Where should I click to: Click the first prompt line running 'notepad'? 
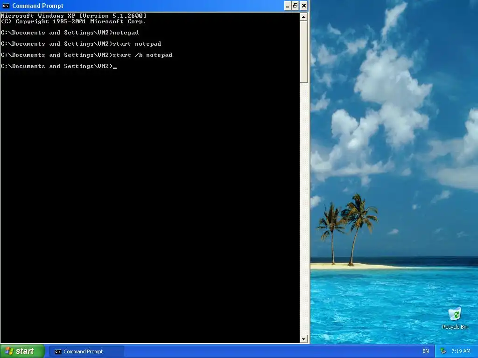click(x=70, y=33)
